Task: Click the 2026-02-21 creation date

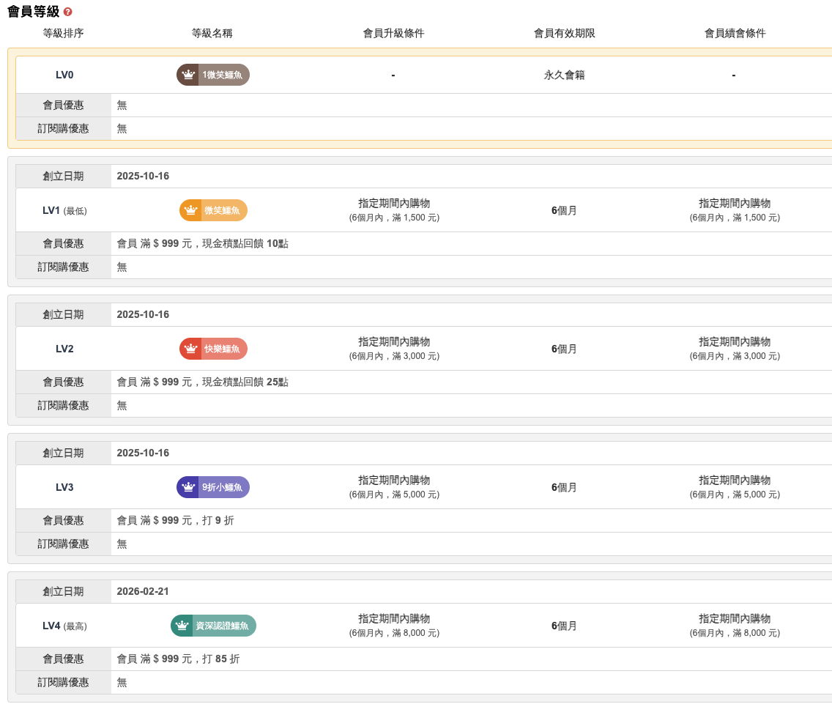Action: point(143,591)
